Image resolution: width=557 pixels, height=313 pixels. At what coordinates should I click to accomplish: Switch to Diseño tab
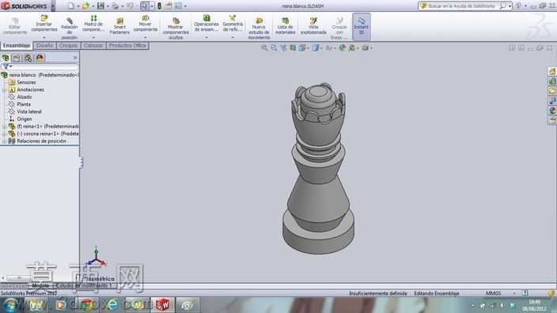(45, 45)
